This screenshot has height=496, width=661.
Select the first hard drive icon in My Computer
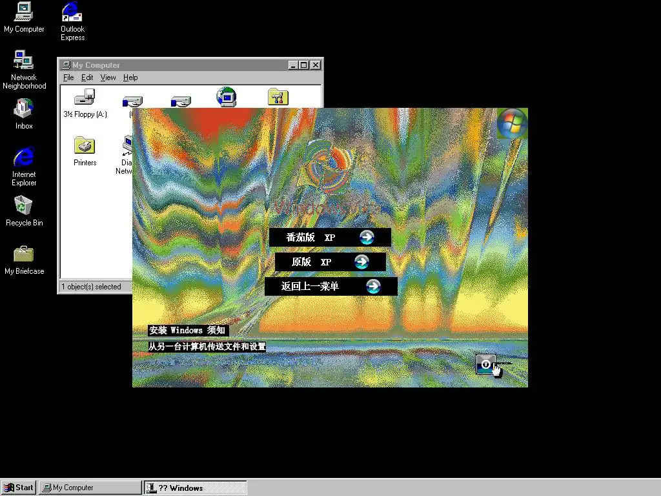click(x=132, y=101)
